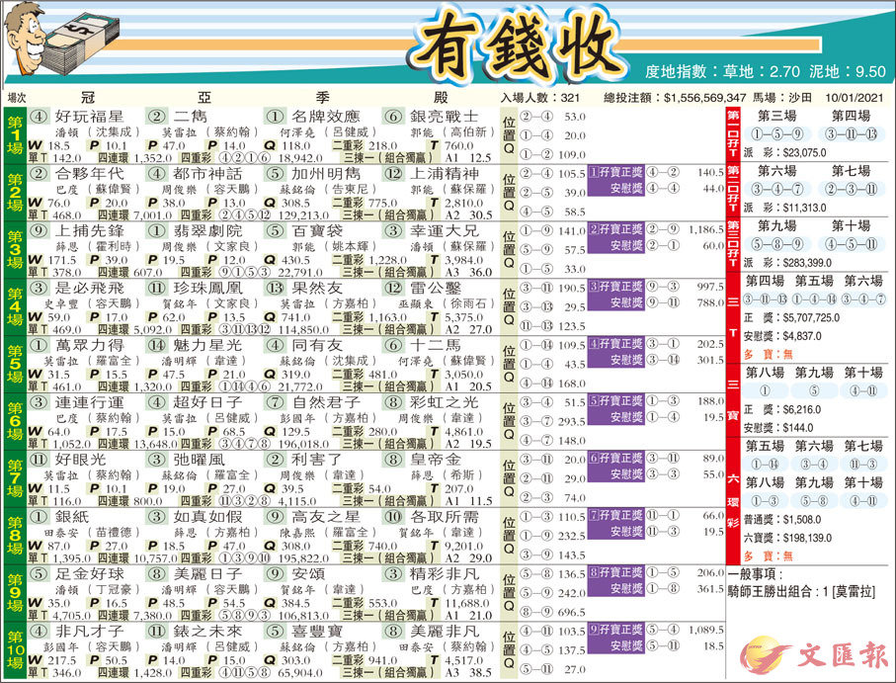The width and height of the screenshot is (896, 683).
Task: Click the 9孖寶正獎 purple label
Action: click(614, 629)
